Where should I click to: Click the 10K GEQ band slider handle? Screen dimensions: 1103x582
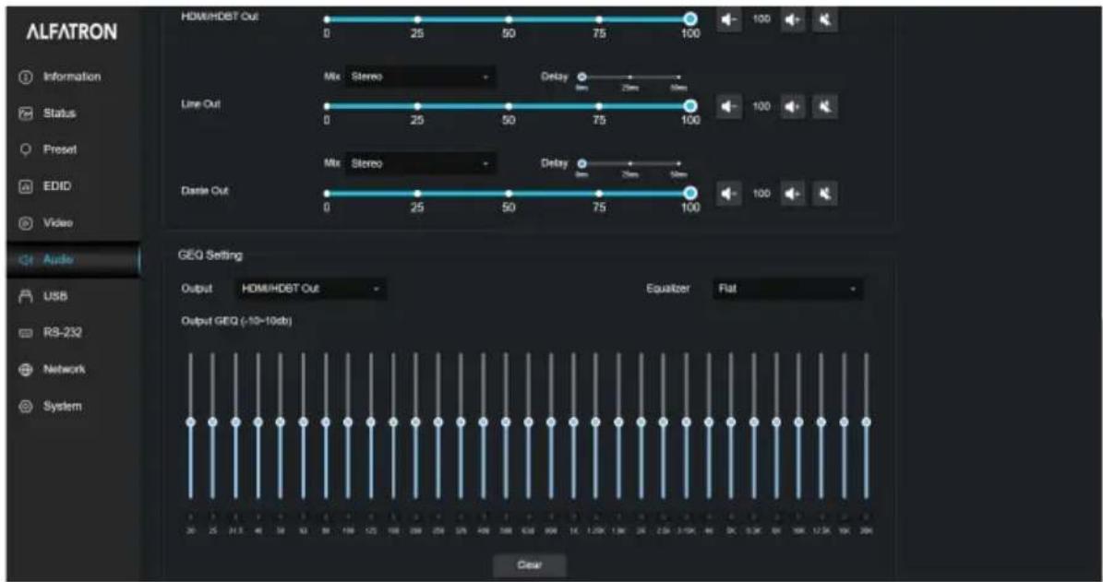[798, 422]
